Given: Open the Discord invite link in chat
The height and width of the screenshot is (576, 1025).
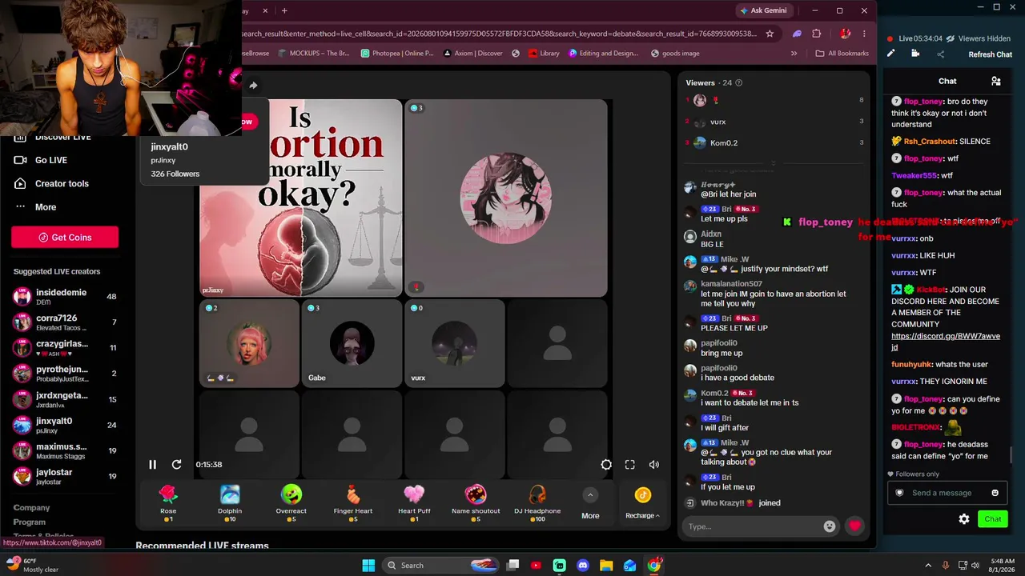Looking at the screenshot, I should pos(946,342).
